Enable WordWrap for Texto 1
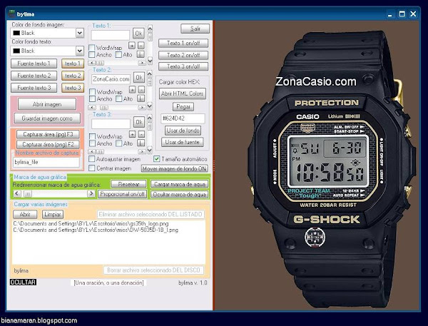The height and width of the screenshot is (326, 428). pyautogui.click(x=92, y=48)
